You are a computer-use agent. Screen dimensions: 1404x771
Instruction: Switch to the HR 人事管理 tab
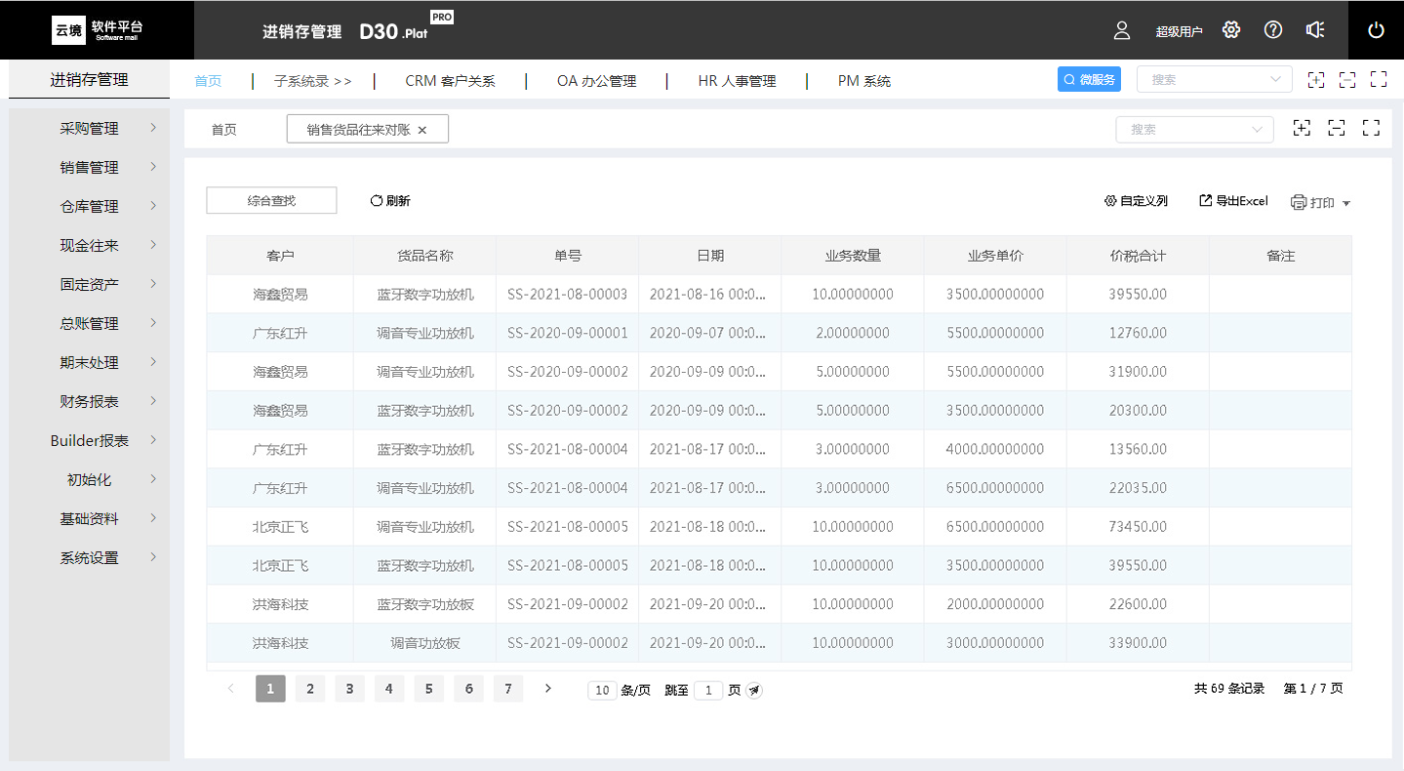pyautogui.click(x=737, y=81)
